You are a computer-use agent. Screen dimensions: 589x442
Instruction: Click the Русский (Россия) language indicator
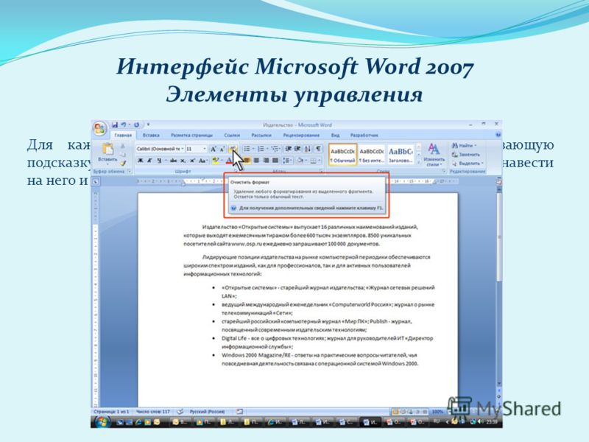(x=208, y=412)
